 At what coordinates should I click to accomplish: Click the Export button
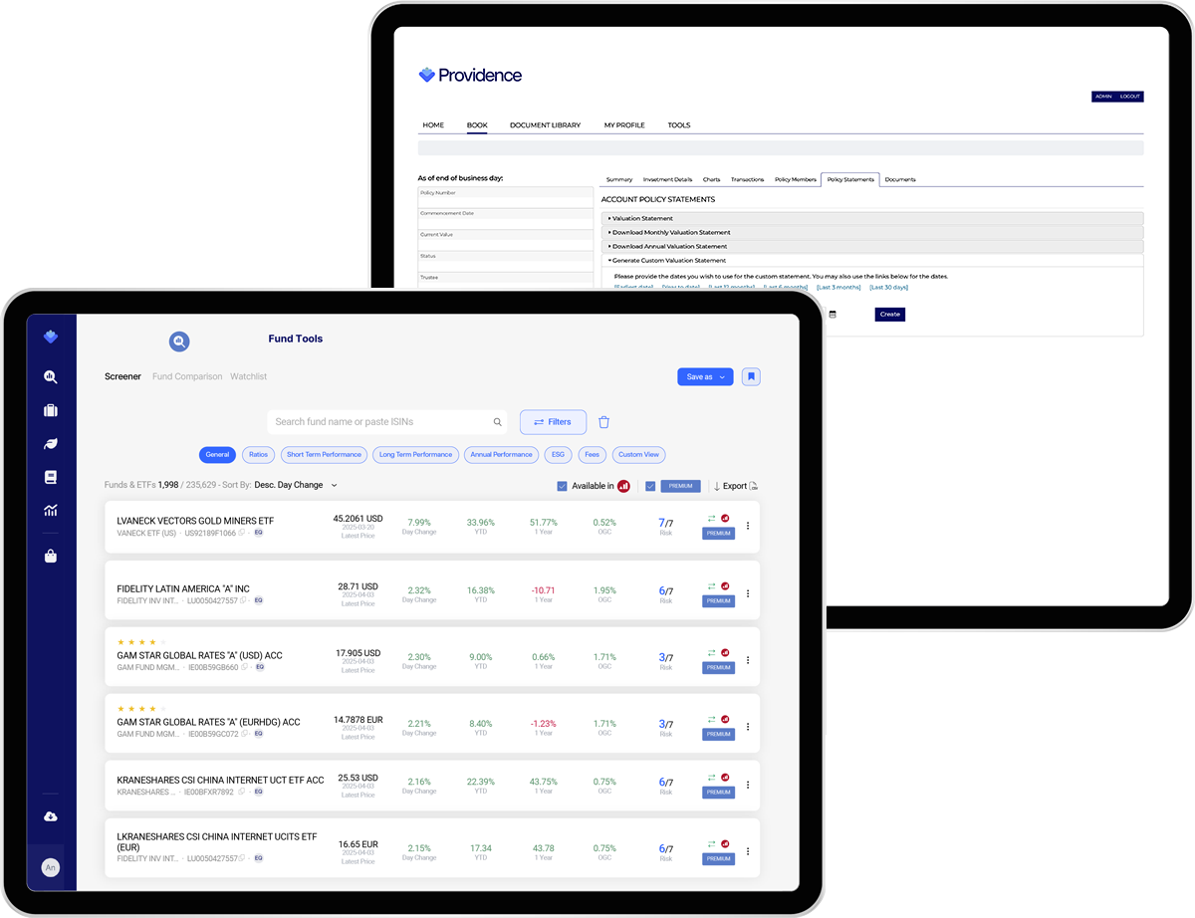click(736, 486)
